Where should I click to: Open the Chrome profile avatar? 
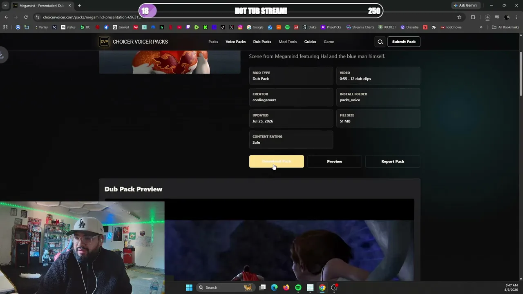[507, 17]
